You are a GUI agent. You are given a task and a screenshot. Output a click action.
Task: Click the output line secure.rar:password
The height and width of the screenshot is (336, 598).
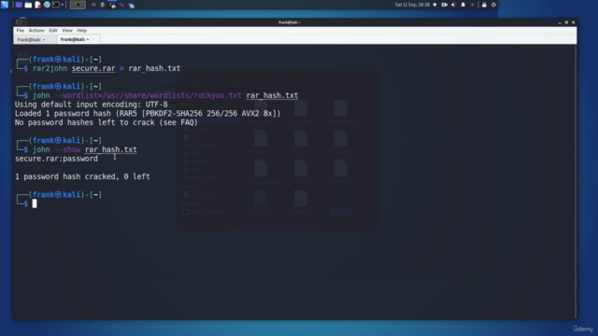point(56,159)
